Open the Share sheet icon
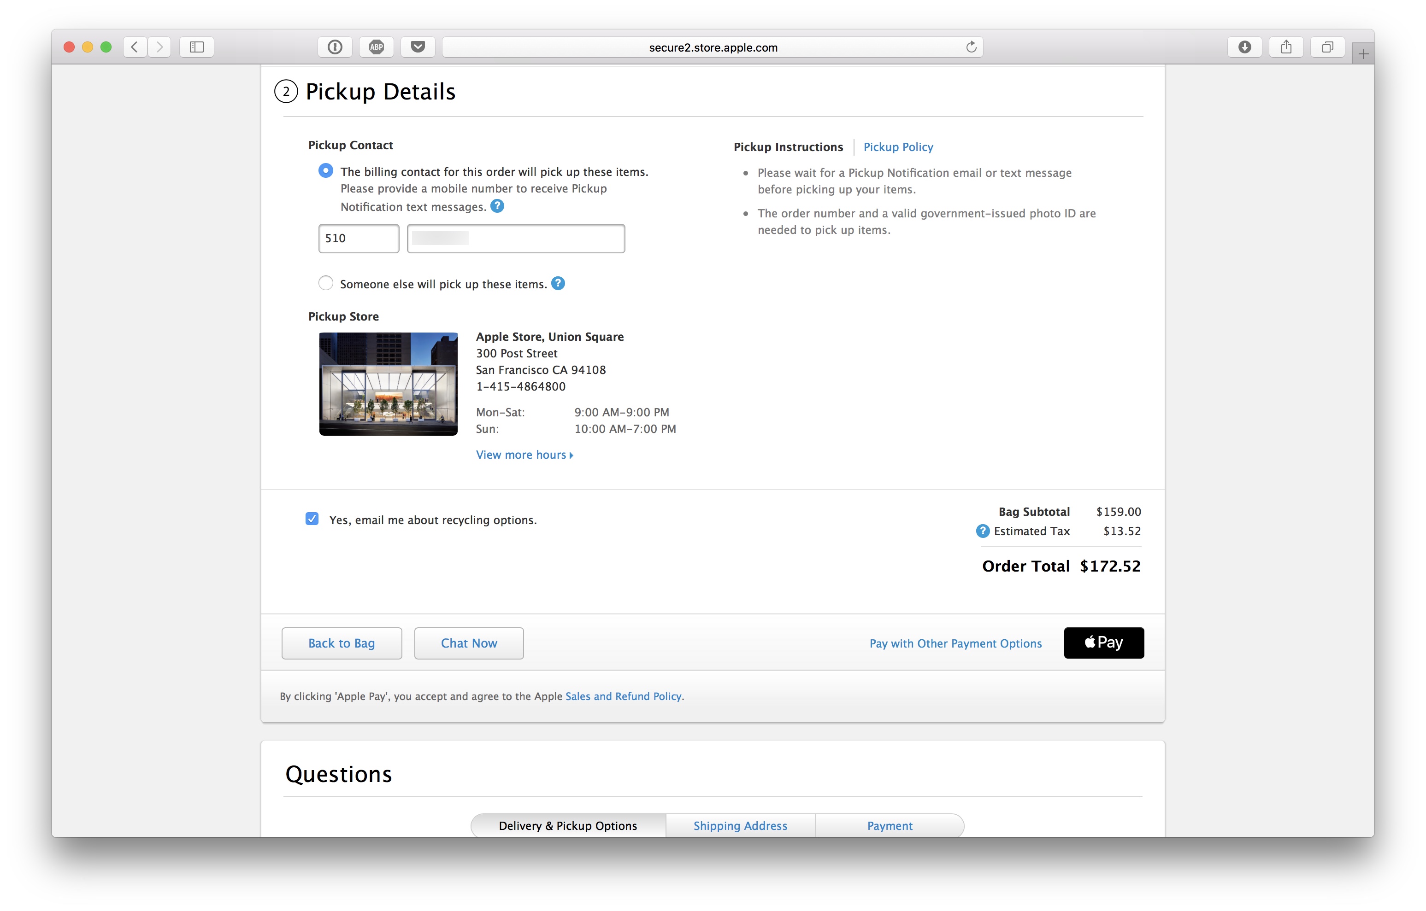Screen dimensions: 1426x911 1285,47
